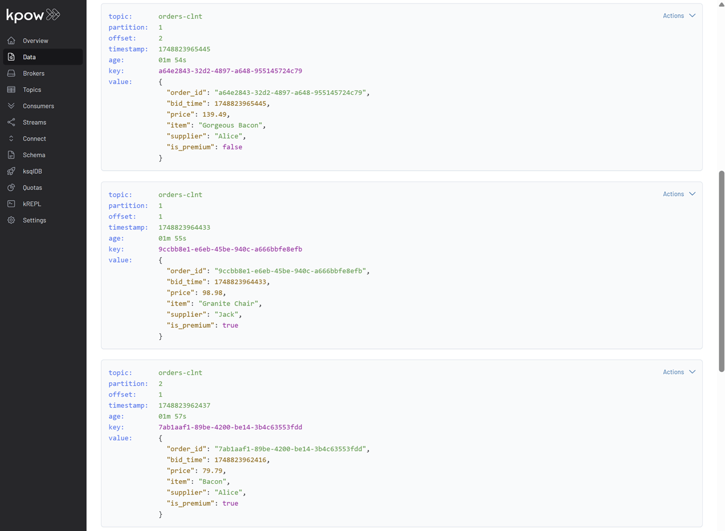
Task: Click the Topics table icon
Action: [x=11, y=90]
